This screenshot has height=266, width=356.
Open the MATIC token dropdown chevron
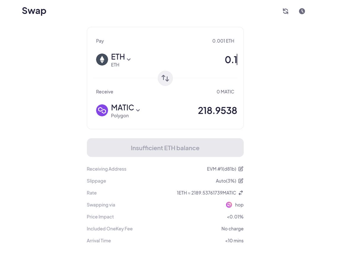pos(138,110)
